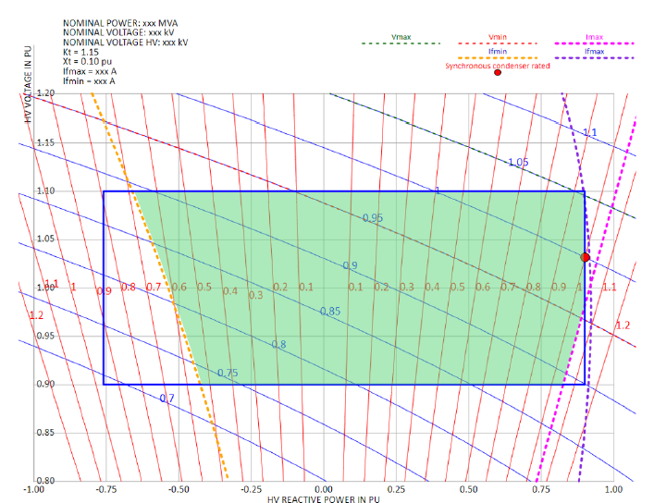Click the -0.75 tick on the x-axis
Image resolution: width=654 pixels, height=503 pixels.
[105, 487]
